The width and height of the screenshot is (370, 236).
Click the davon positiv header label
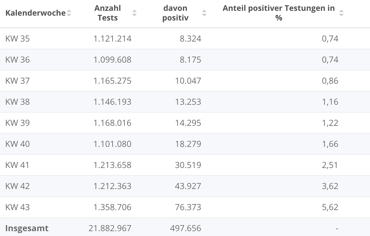tap(175, 13)
